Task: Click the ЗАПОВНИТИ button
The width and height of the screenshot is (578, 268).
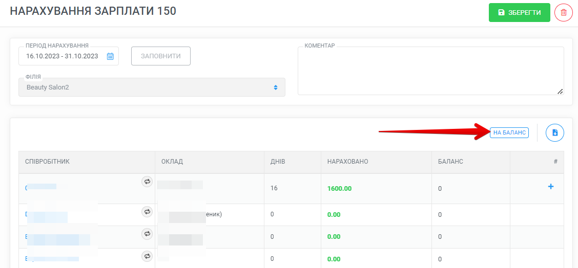Action: click(x=161, y=56)
